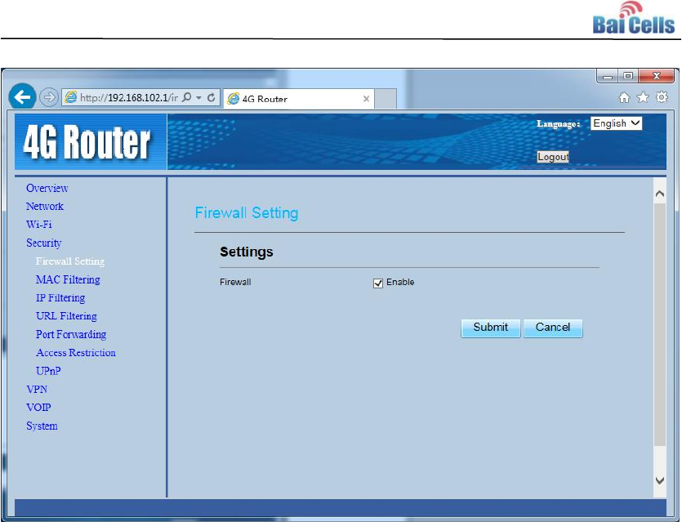Go to IP Filtering page

pos(60,297)
